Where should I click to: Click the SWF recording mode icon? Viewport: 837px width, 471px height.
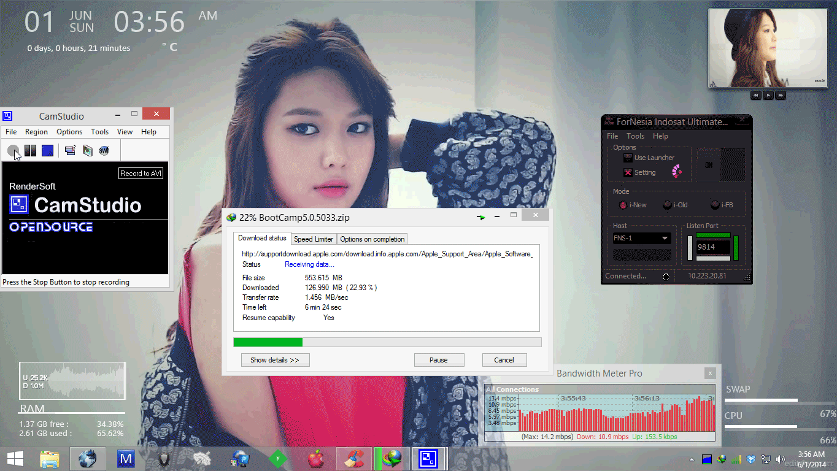[104, 150]
